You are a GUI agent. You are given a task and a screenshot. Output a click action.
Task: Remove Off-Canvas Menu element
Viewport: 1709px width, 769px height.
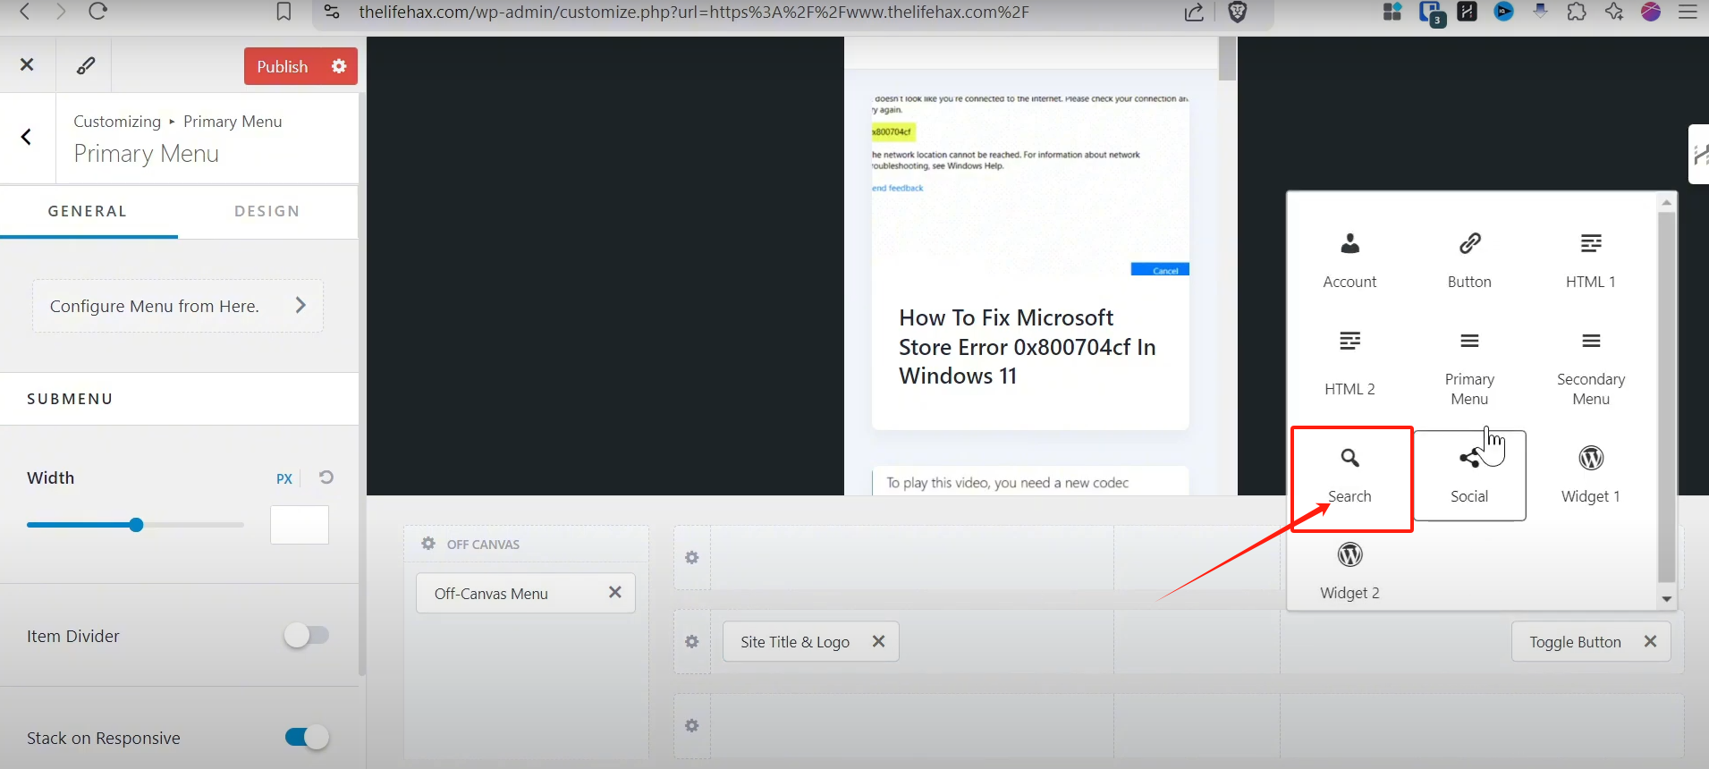click(614, 592)
